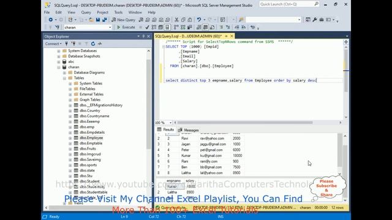This screenshot has height=220, width=392.
Task: Click the Open File folder icon
Action: pyautogui.click(x=91, y=20)
